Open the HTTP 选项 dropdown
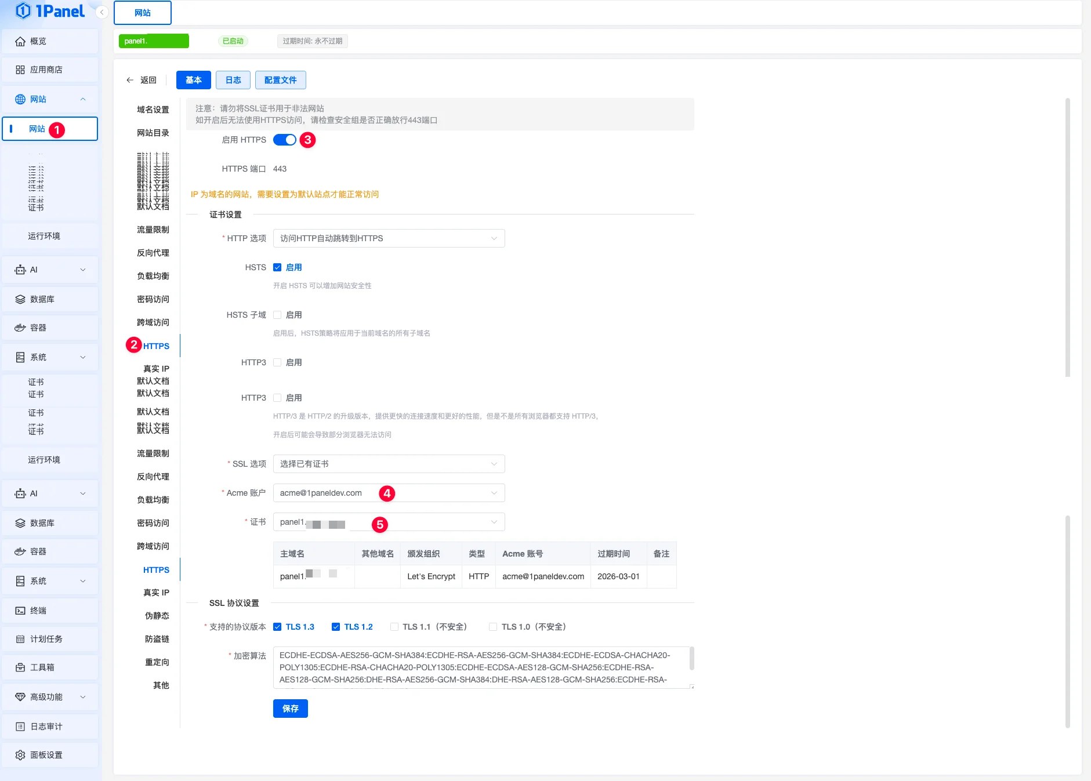1091x781 pixels. 389,238
